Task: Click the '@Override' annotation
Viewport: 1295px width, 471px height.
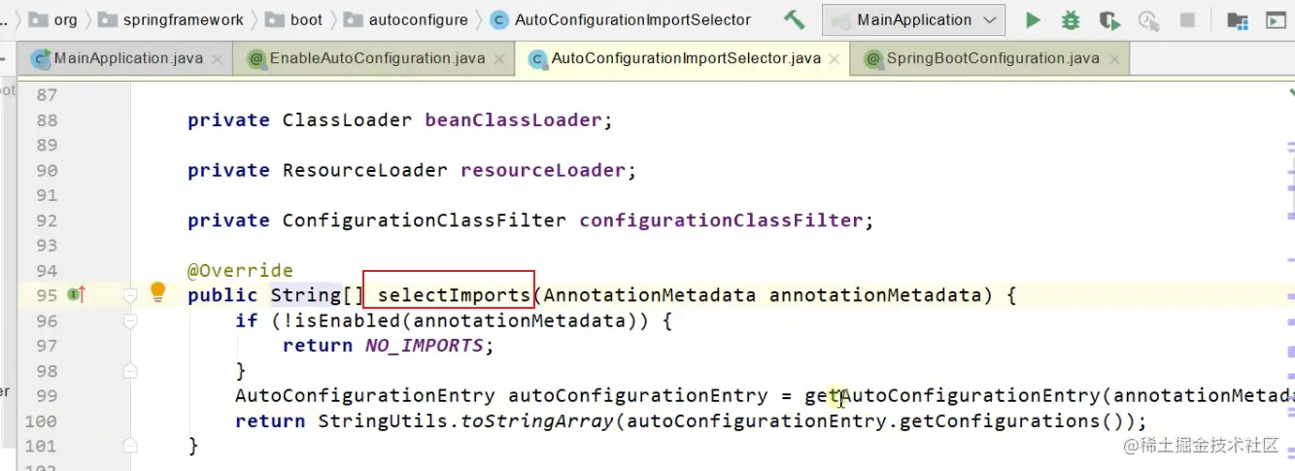Action: click(x=240, y=271)
